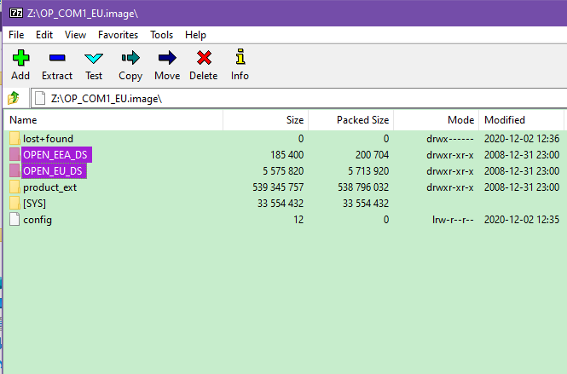Click packed size 200 704

372,155
